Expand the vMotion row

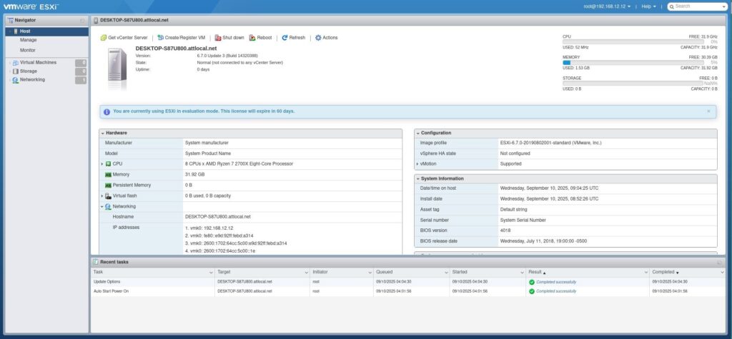click(x=417, y=164)
